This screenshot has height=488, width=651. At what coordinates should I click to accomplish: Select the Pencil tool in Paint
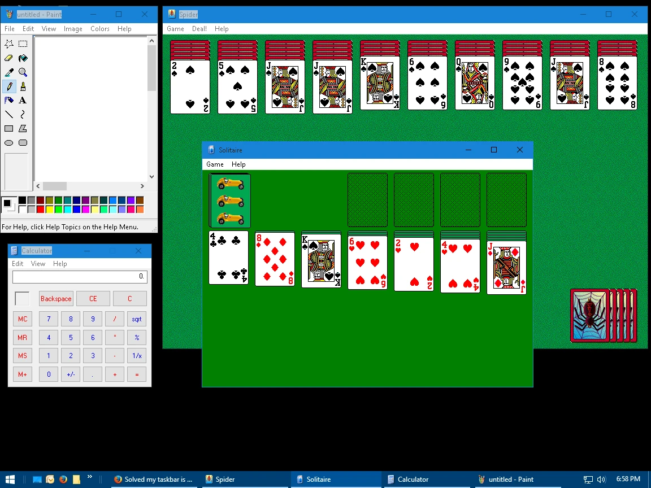pos(8,86)
